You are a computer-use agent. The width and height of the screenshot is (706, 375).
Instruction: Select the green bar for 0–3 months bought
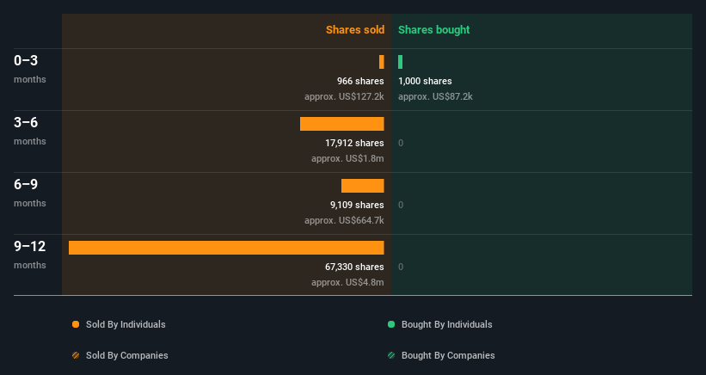point(400,62)
